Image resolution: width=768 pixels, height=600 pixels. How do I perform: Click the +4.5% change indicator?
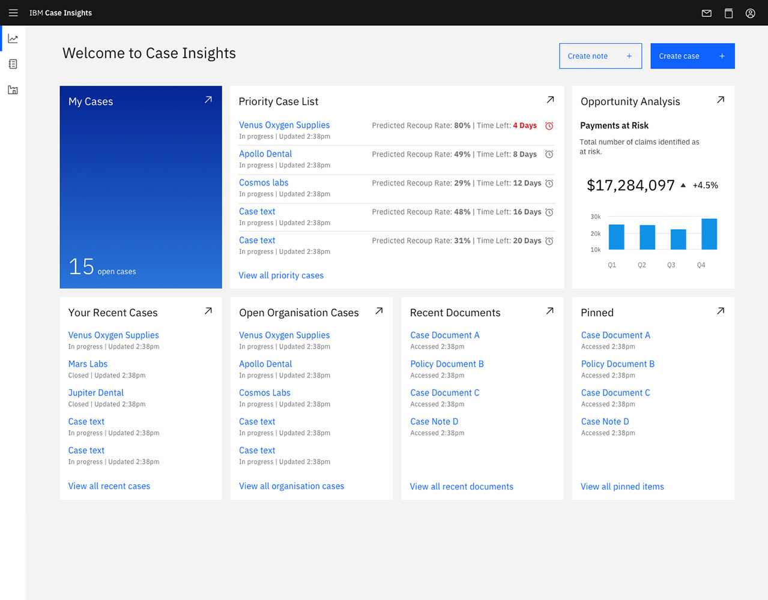point(705,185)
